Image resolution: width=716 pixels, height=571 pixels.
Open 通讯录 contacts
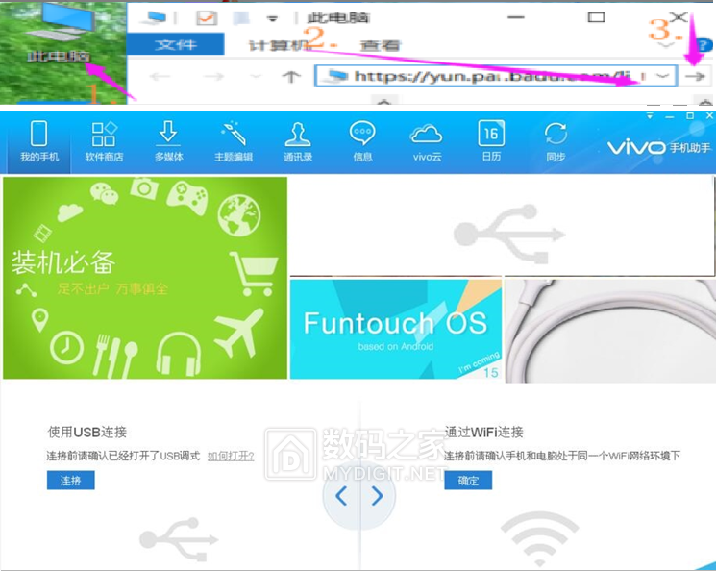click(298, 142)
